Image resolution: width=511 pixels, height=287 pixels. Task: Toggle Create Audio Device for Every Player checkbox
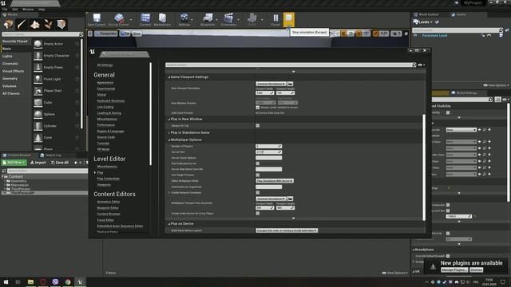(258, 214)
